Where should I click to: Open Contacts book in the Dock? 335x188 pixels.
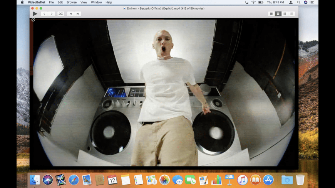click(100, 180)
